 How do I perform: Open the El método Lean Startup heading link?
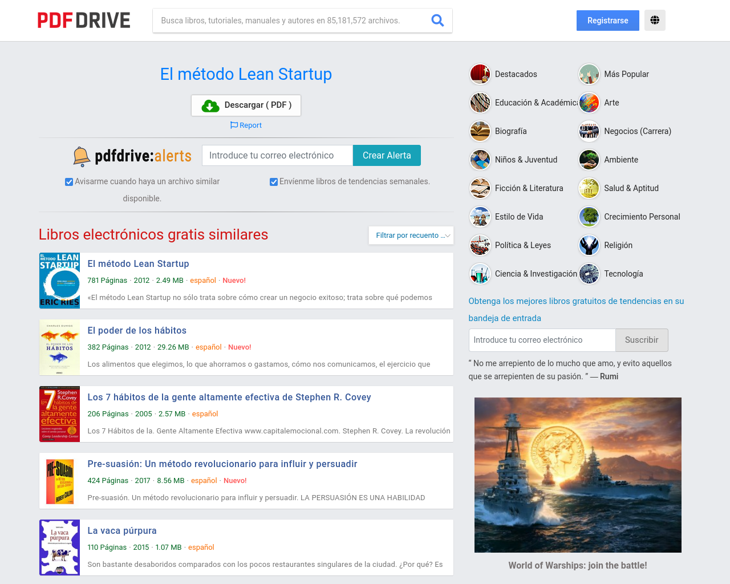click(246, 74)
